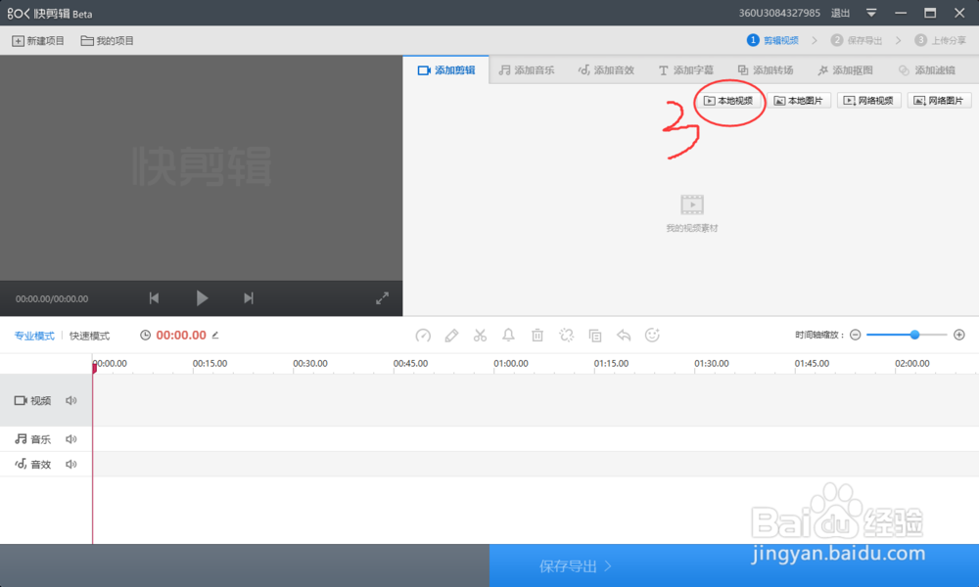Select the 音效 track header
979x587 pixels.
46,464
